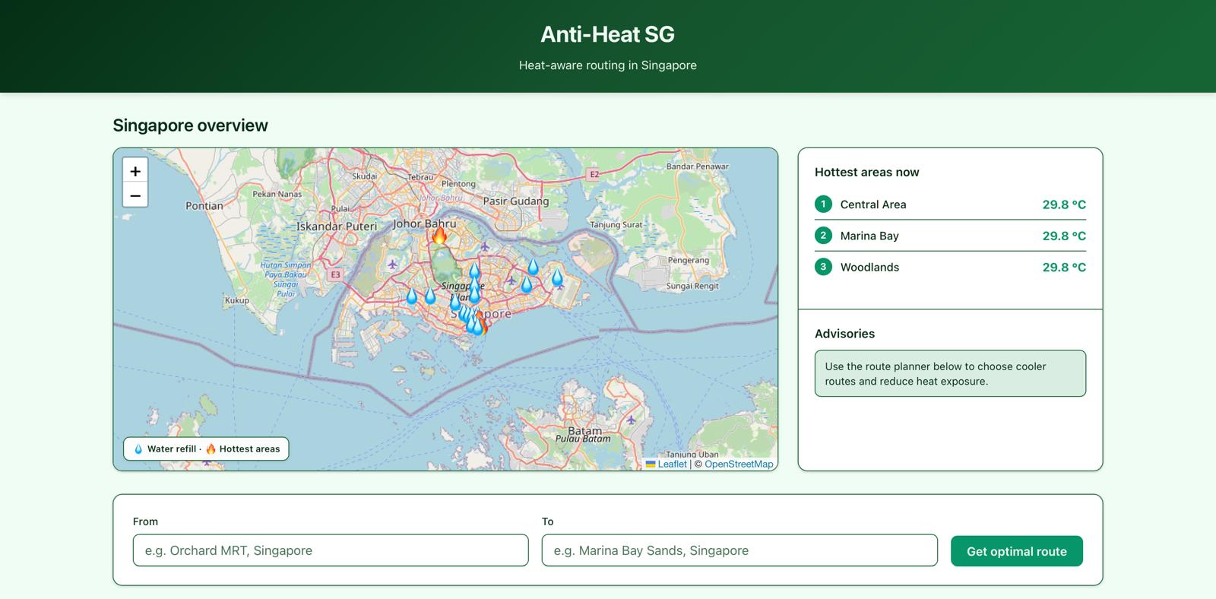
Task: Click the Hottest areas now heading
Action: (x=866, y=173)
